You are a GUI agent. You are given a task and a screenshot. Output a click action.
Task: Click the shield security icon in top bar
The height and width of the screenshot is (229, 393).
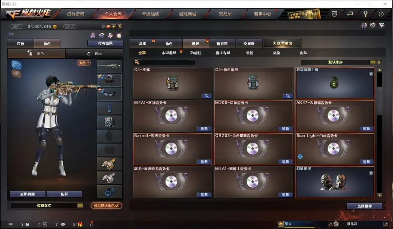tap(334, 14)
